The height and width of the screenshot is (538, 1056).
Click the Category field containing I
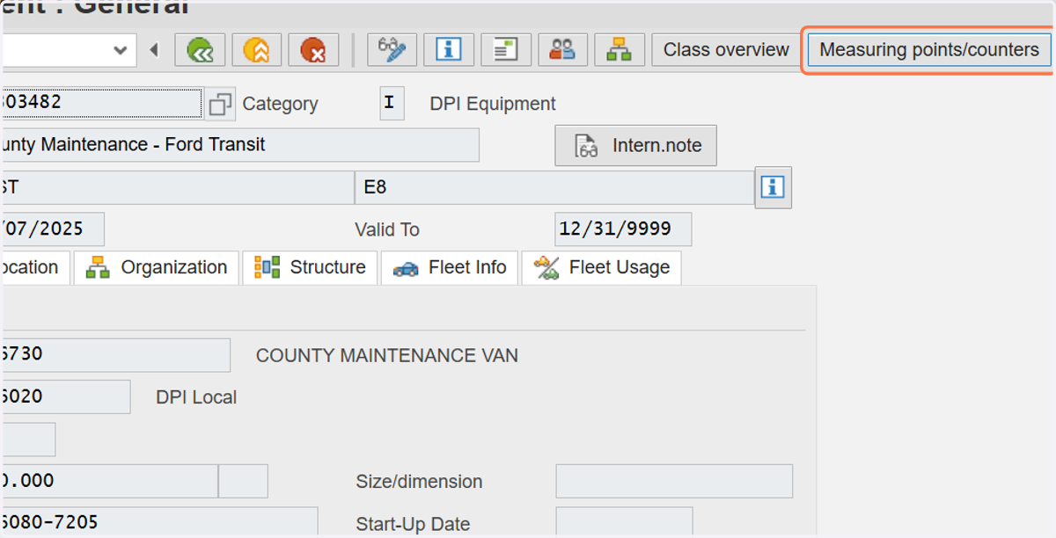point(392,103)
